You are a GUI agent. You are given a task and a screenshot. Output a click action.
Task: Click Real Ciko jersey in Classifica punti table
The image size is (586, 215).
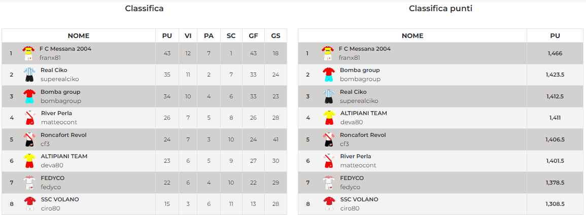[328, 96]
